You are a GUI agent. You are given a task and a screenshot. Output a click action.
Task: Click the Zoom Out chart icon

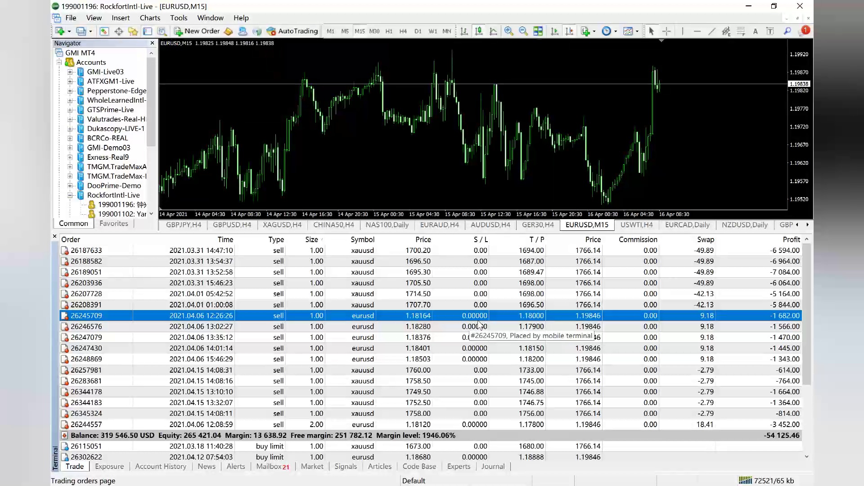[523, 31]
